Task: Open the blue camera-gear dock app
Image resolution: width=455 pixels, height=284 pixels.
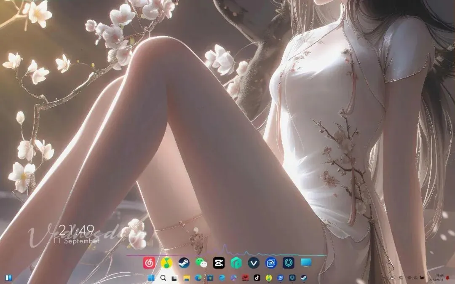Action: point(271,263)
